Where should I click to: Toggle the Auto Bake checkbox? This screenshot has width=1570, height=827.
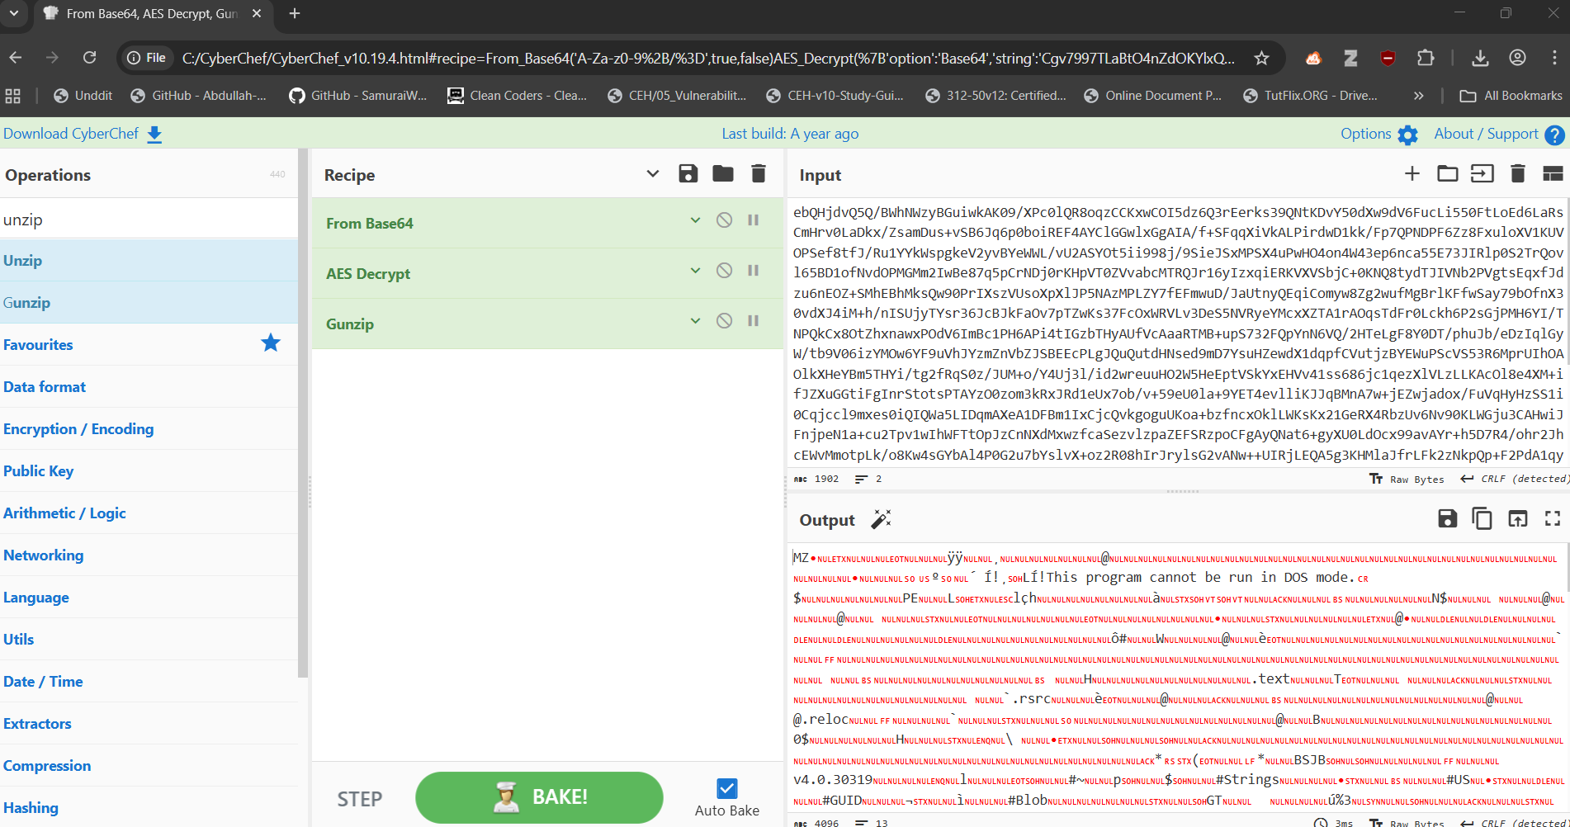click(727, 788)
